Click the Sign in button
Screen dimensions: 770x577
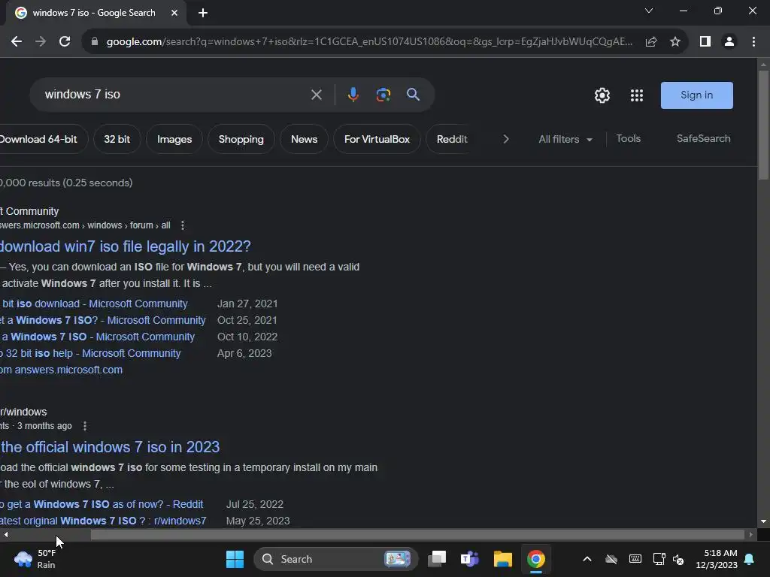[696, 95]
